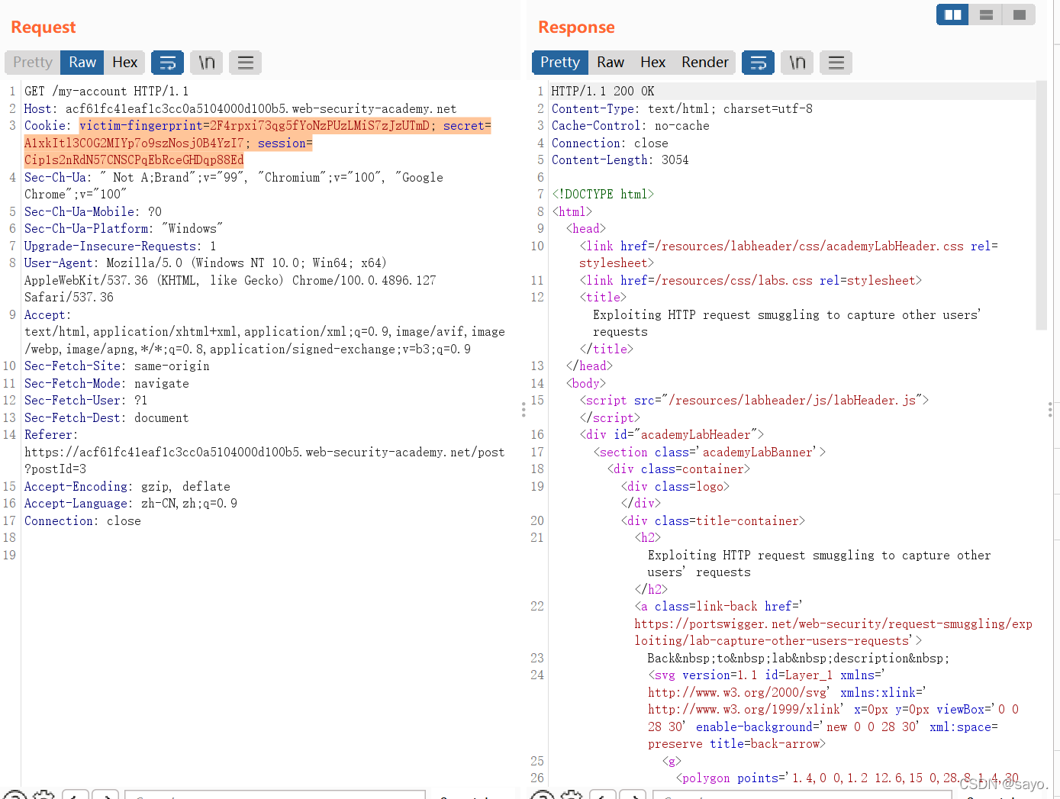Click the 'Content-Type:' response header
Screen dimensions: 1060x799
[596, 109]
